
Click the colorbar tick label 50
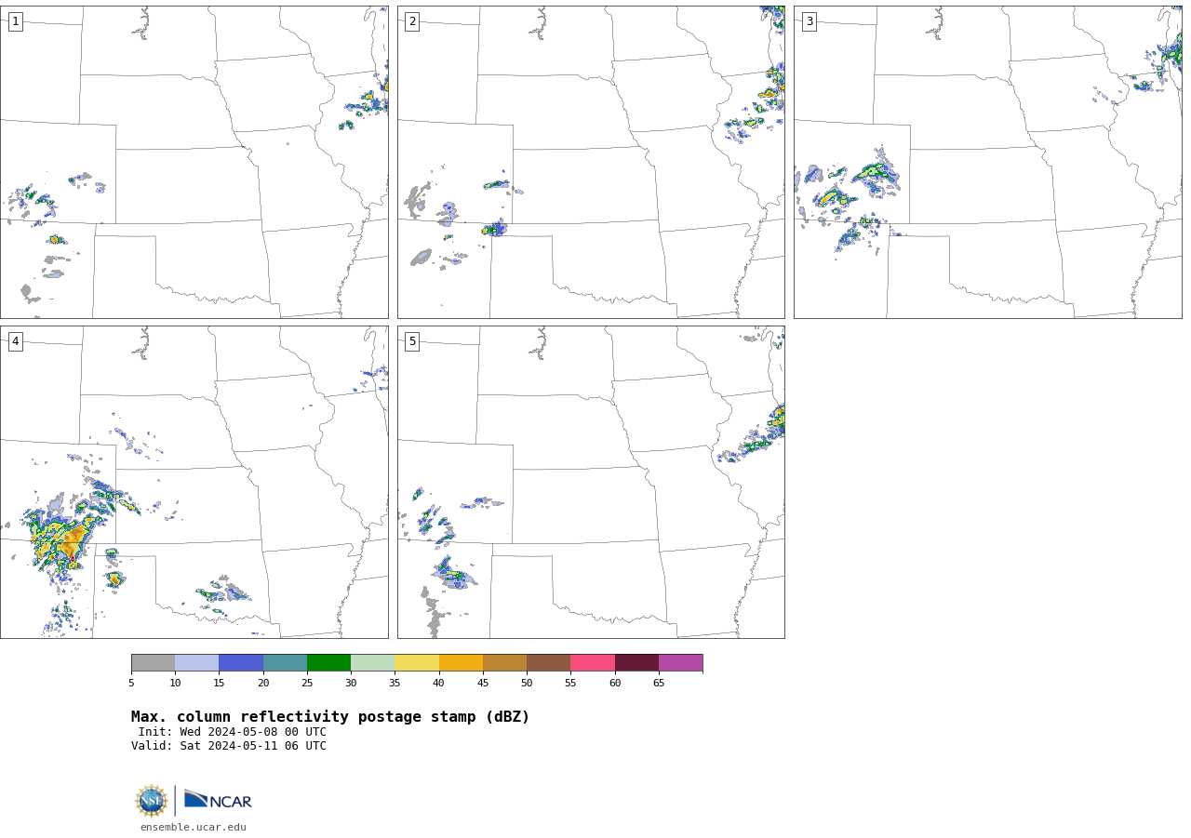point(527,684)
